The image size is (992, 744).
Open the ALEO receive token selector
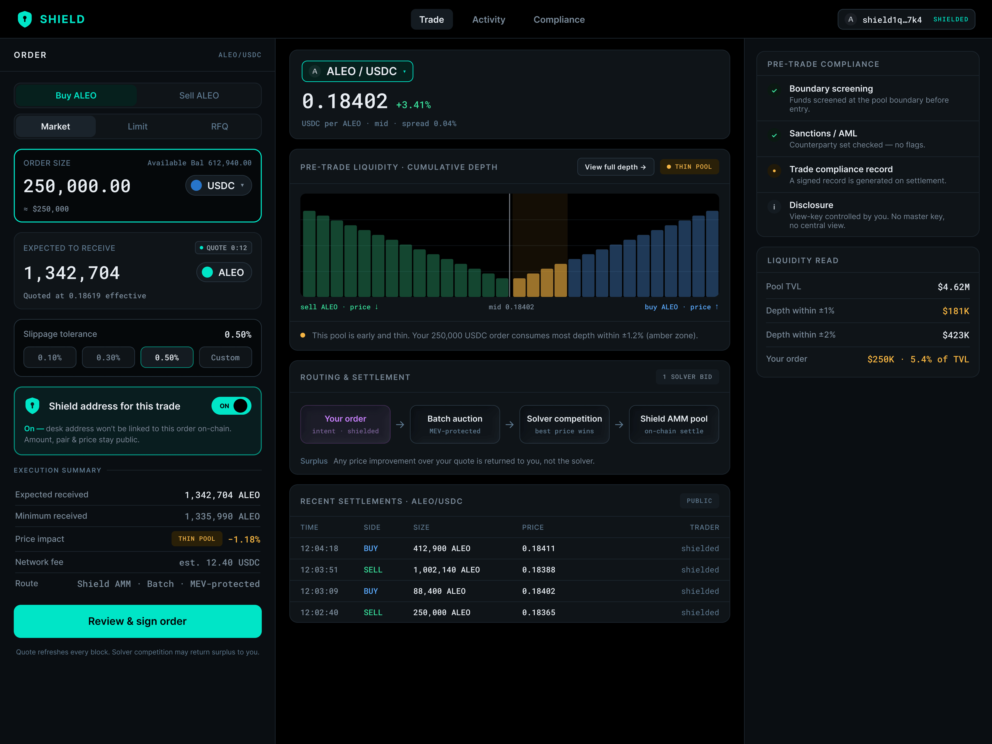(224, 272)
